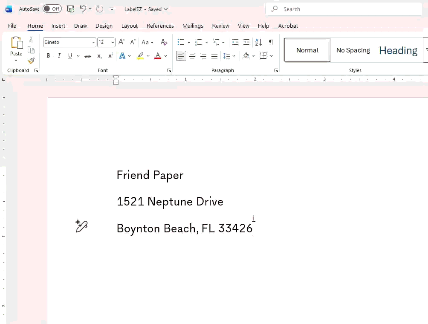
Task: Toggle AutoSave switch on
Action: (x=52, y=9)
